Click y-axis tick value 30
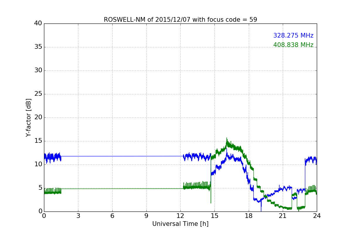 pyautogui.click(x=38, y=70)
